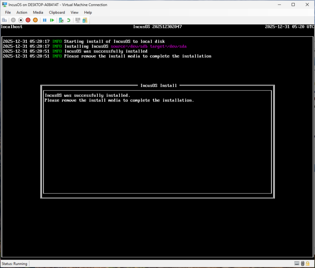Click the green Revert arrow icon
The image size is (315, 268).
point(69,20)
